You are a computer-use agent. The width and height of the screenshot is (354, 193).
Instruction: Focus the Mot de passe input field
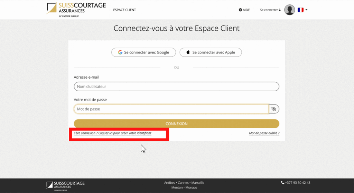[171, 109]
